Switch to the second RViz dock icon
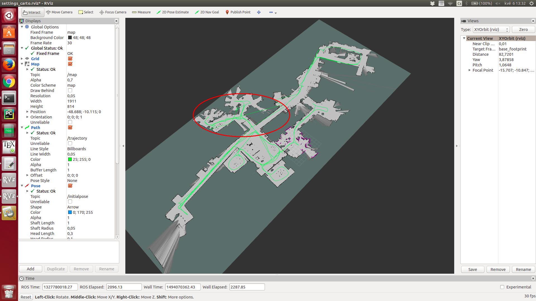Image resolution: width=536 pixels, height=301 pixels. pyautogui.click(x=9, y=196)
